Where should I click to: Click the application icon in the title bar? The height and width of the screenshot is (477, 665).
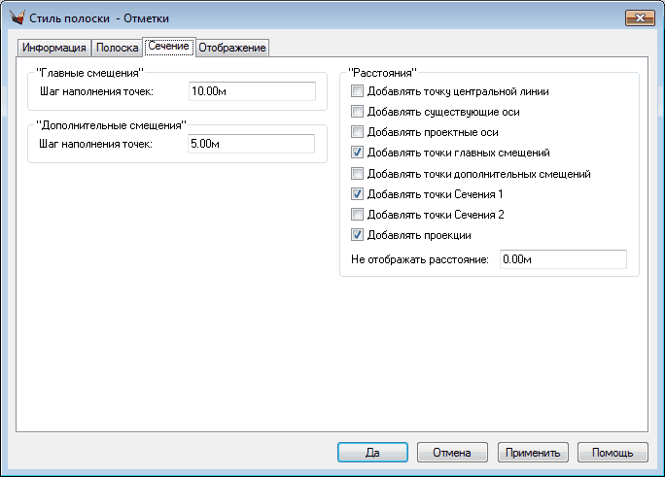[x=17, y=17]
